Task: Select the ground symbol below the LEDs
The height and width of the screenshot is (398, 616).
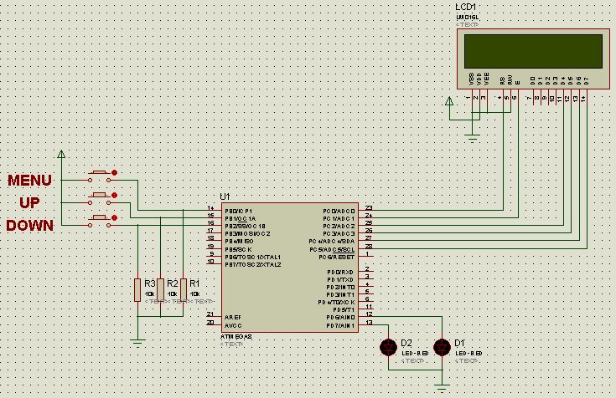Action: [442, 388]
